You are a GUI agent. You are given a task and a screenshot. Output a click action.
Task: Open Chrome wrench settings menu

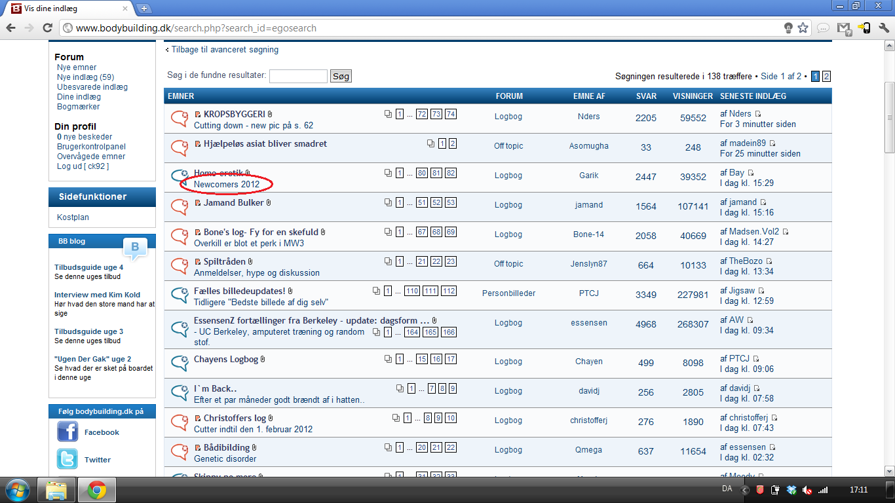(883, 28)
